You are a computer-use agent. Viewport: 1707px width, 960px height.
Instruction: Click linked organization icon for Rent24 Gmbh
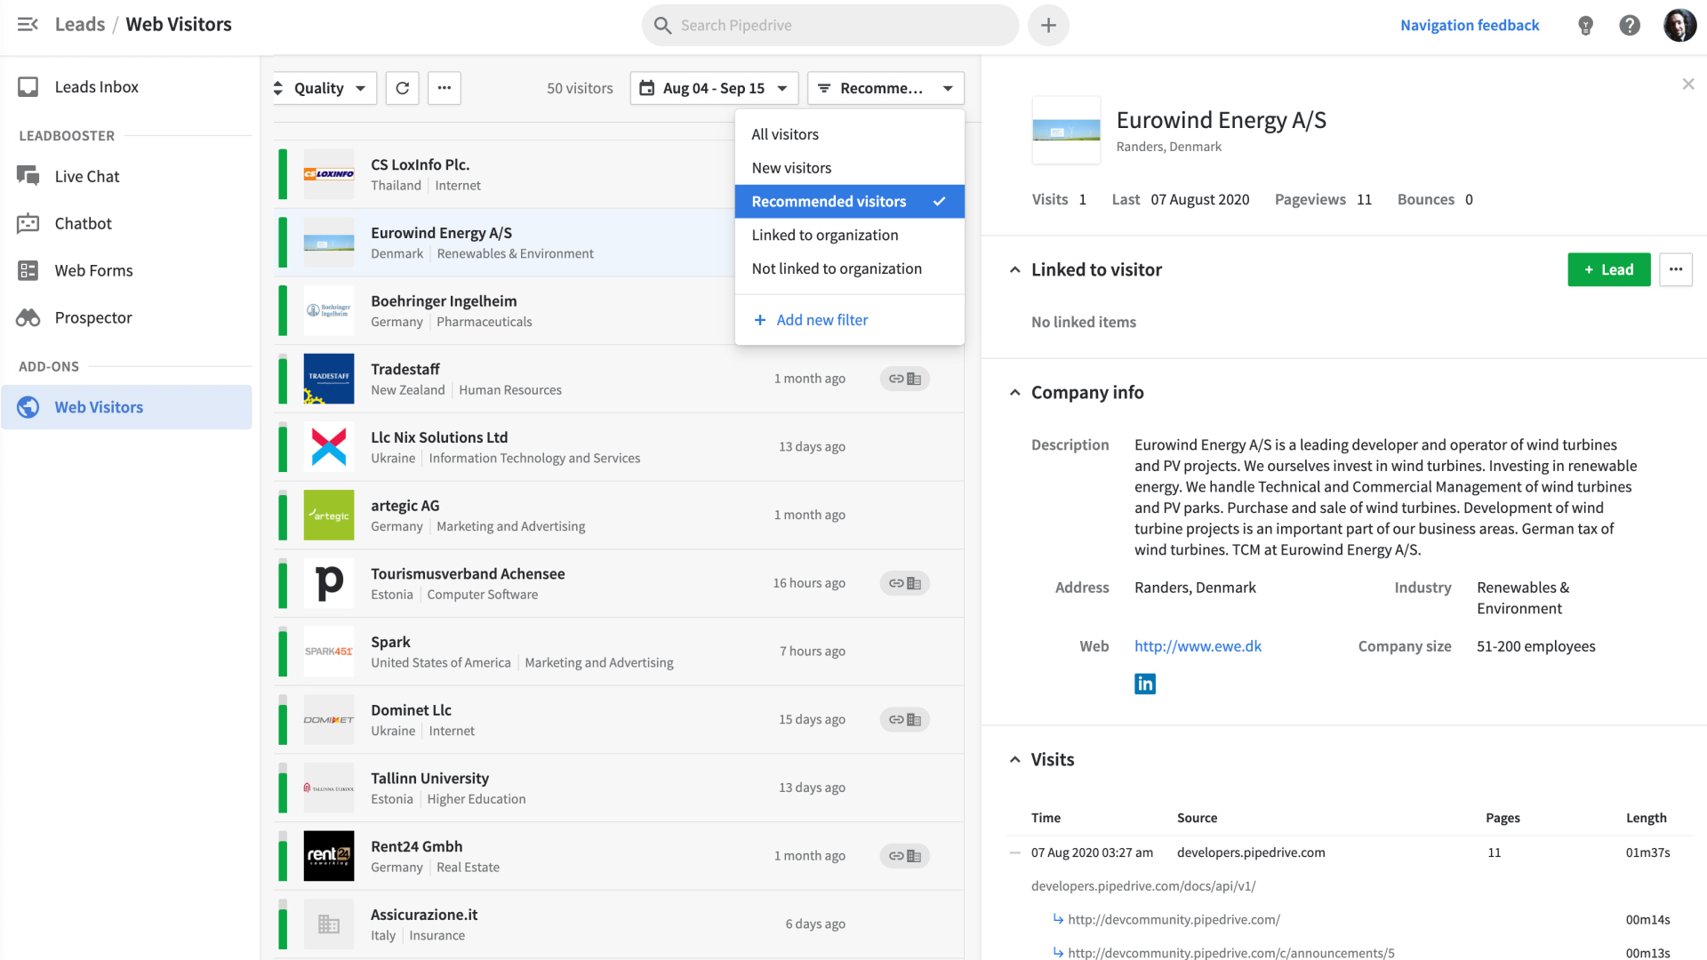[905, 856]
